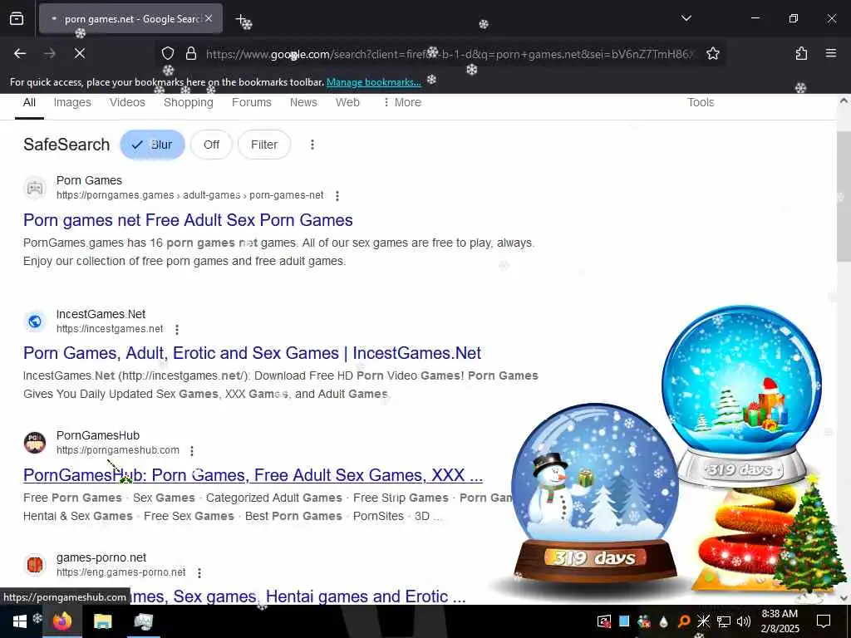Select the SafeSearch Blur option

coord(153,145)
